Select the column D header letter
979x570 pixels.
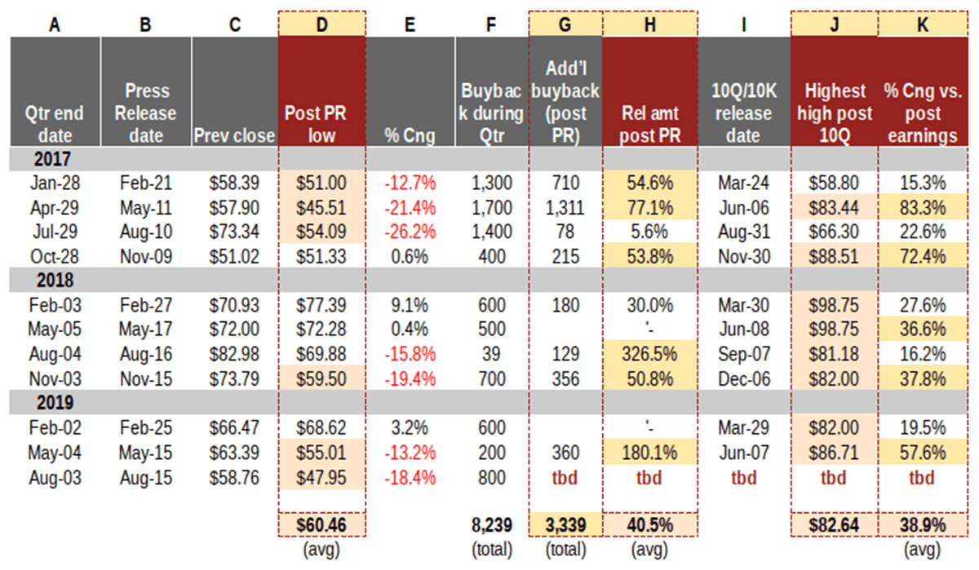(322, 24)
